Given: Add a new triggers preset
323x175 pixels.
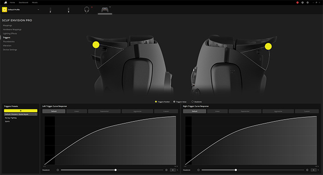Looking at the screenshot, I should click(21, 111).
